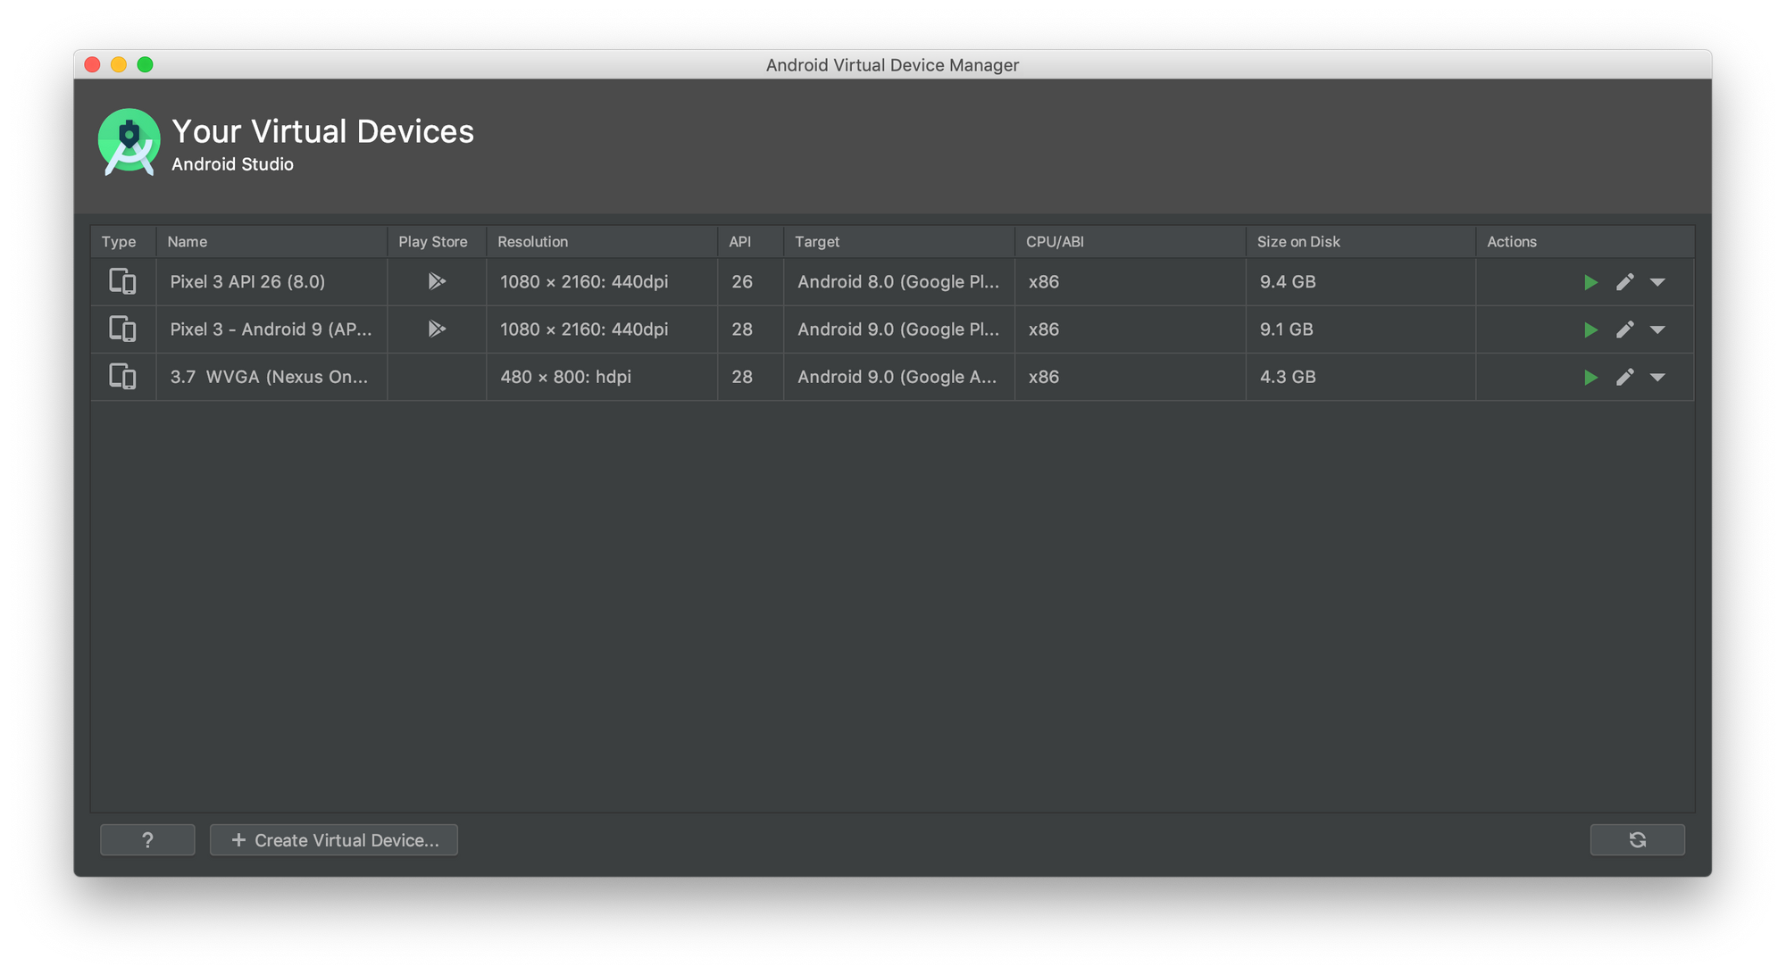Launch the Pixel 3 Android 9 emulator

click(1590, 329)
